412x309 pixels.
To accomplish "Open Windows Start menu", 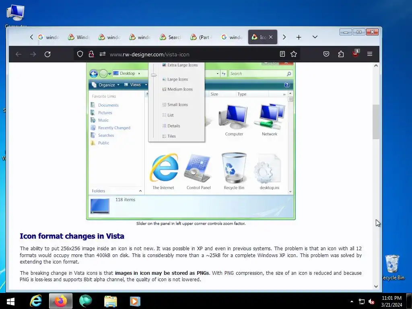I will [11, 301].
